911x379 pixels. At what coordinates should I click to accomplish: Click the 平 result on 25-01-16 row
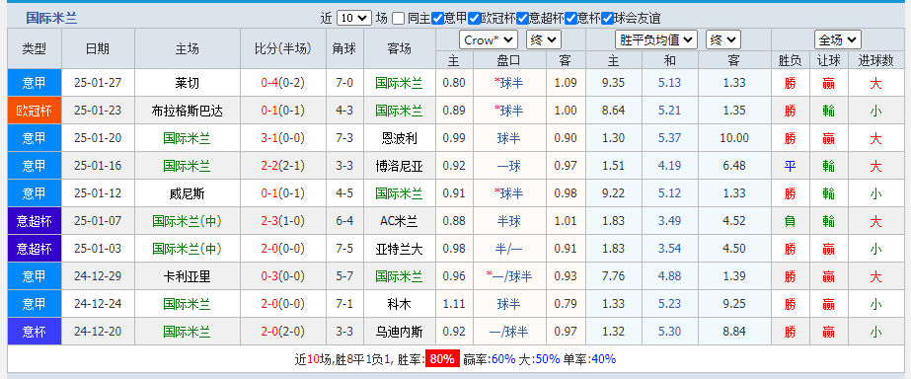point(791,166)
